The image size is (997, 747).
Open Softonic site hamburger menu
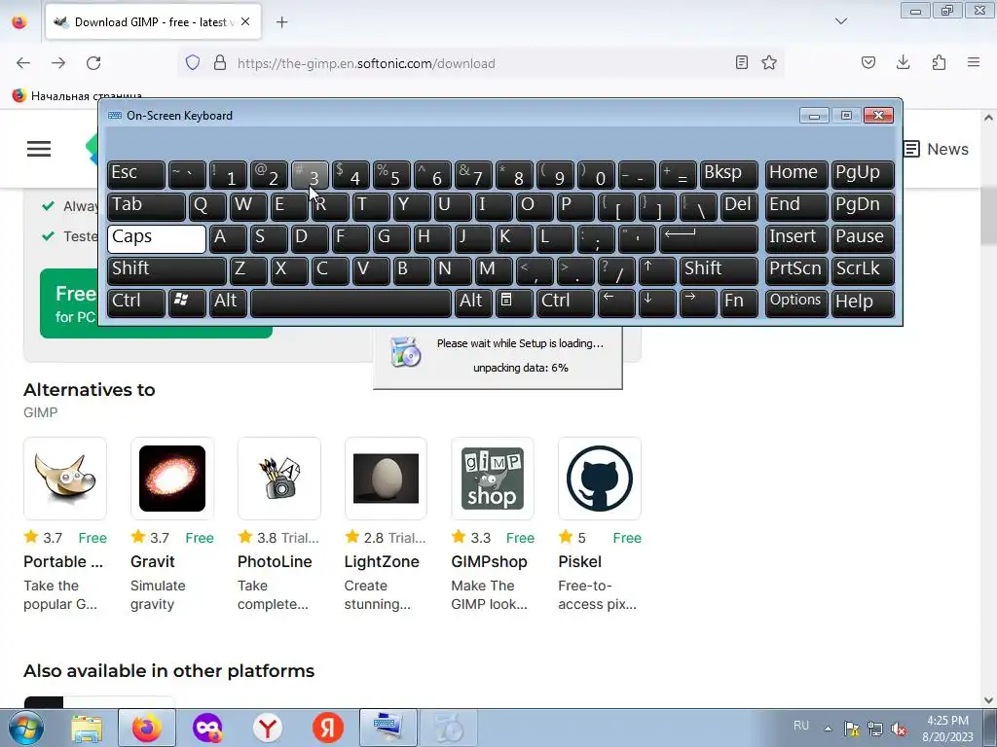[x=39, y=149]
